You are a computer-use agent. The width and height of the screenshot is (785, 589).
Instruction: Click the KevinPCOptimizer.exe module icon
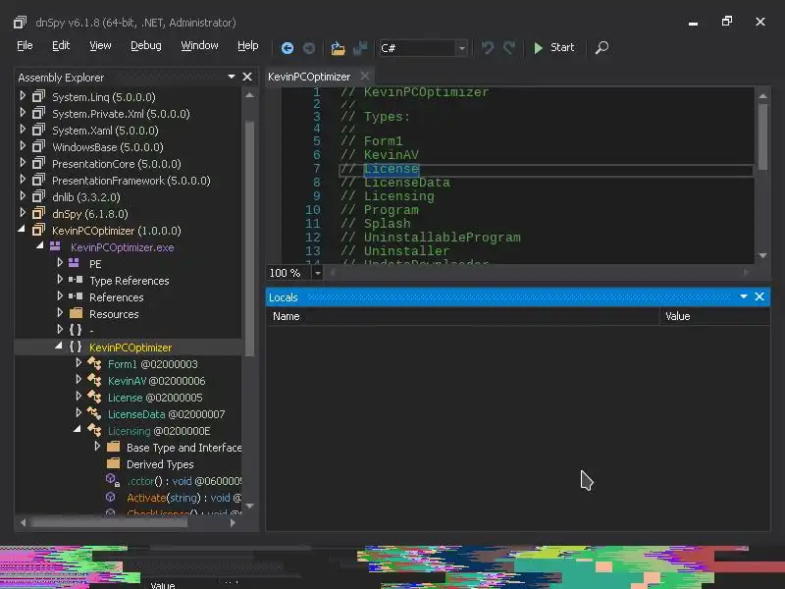coord(55,246)
